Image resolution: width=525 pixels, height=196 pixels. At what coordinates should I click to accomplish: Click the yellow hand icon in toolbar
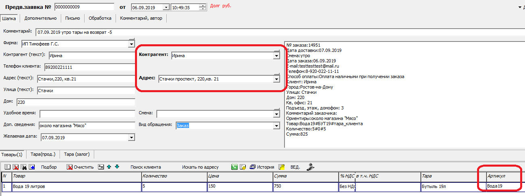point(282,167)
